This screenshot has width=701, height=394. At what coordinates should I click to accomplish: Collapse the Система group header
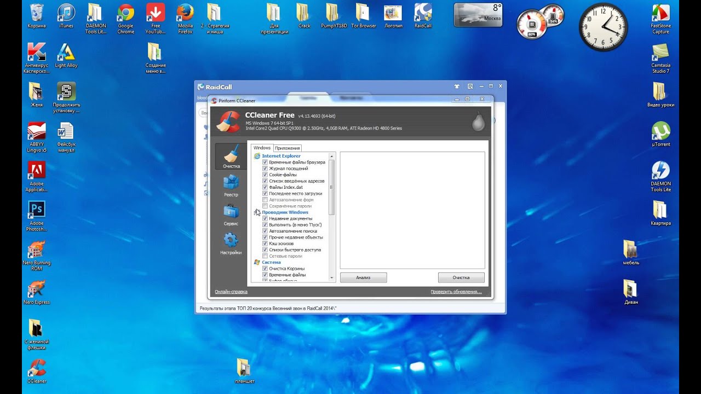[271, 262]
